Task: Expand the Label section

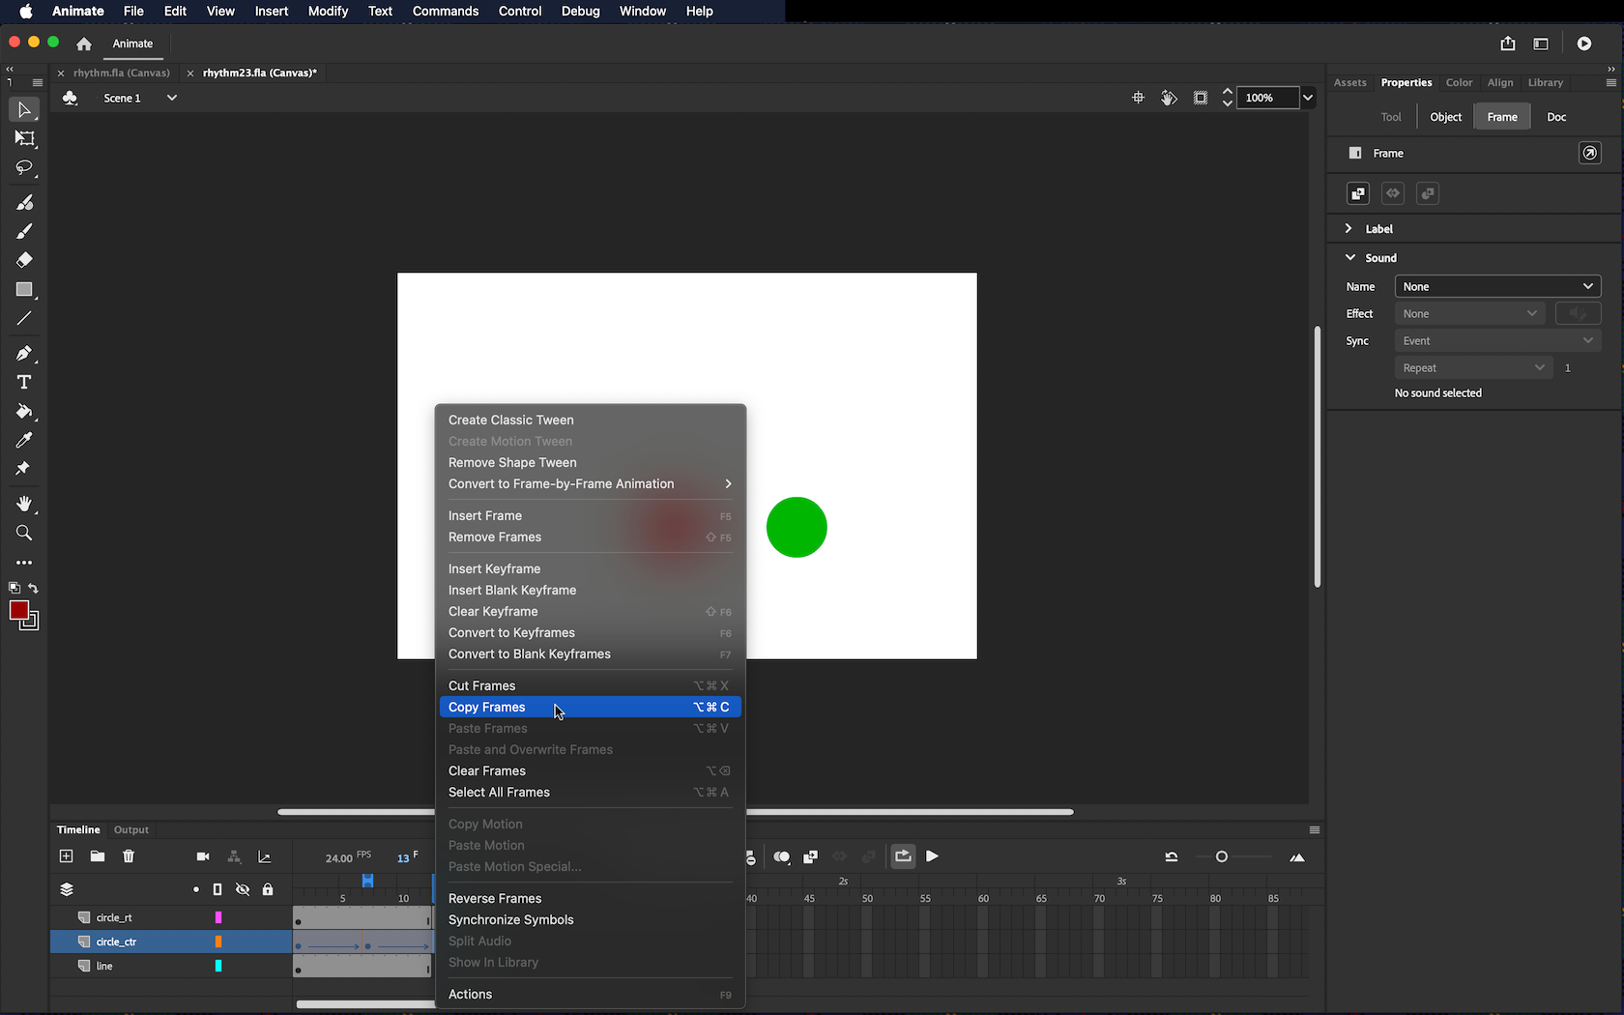Action: pos(1348,229)
